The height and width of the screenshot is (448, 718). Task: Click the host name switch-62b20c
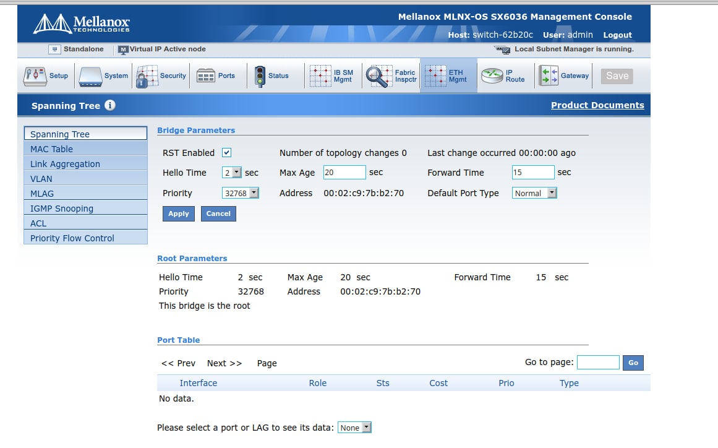pos(503,35)
